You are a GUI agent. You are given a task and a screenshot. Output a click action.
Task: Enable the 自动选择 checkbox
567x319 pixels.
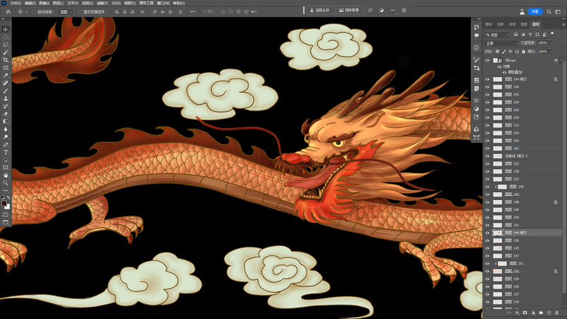(34, 11)
